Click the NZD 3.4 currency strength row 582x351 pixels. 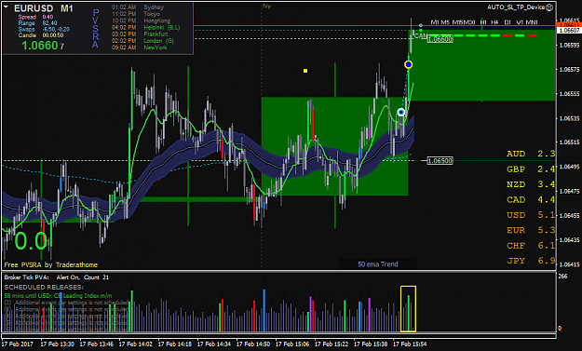click(x=531, y=184)
